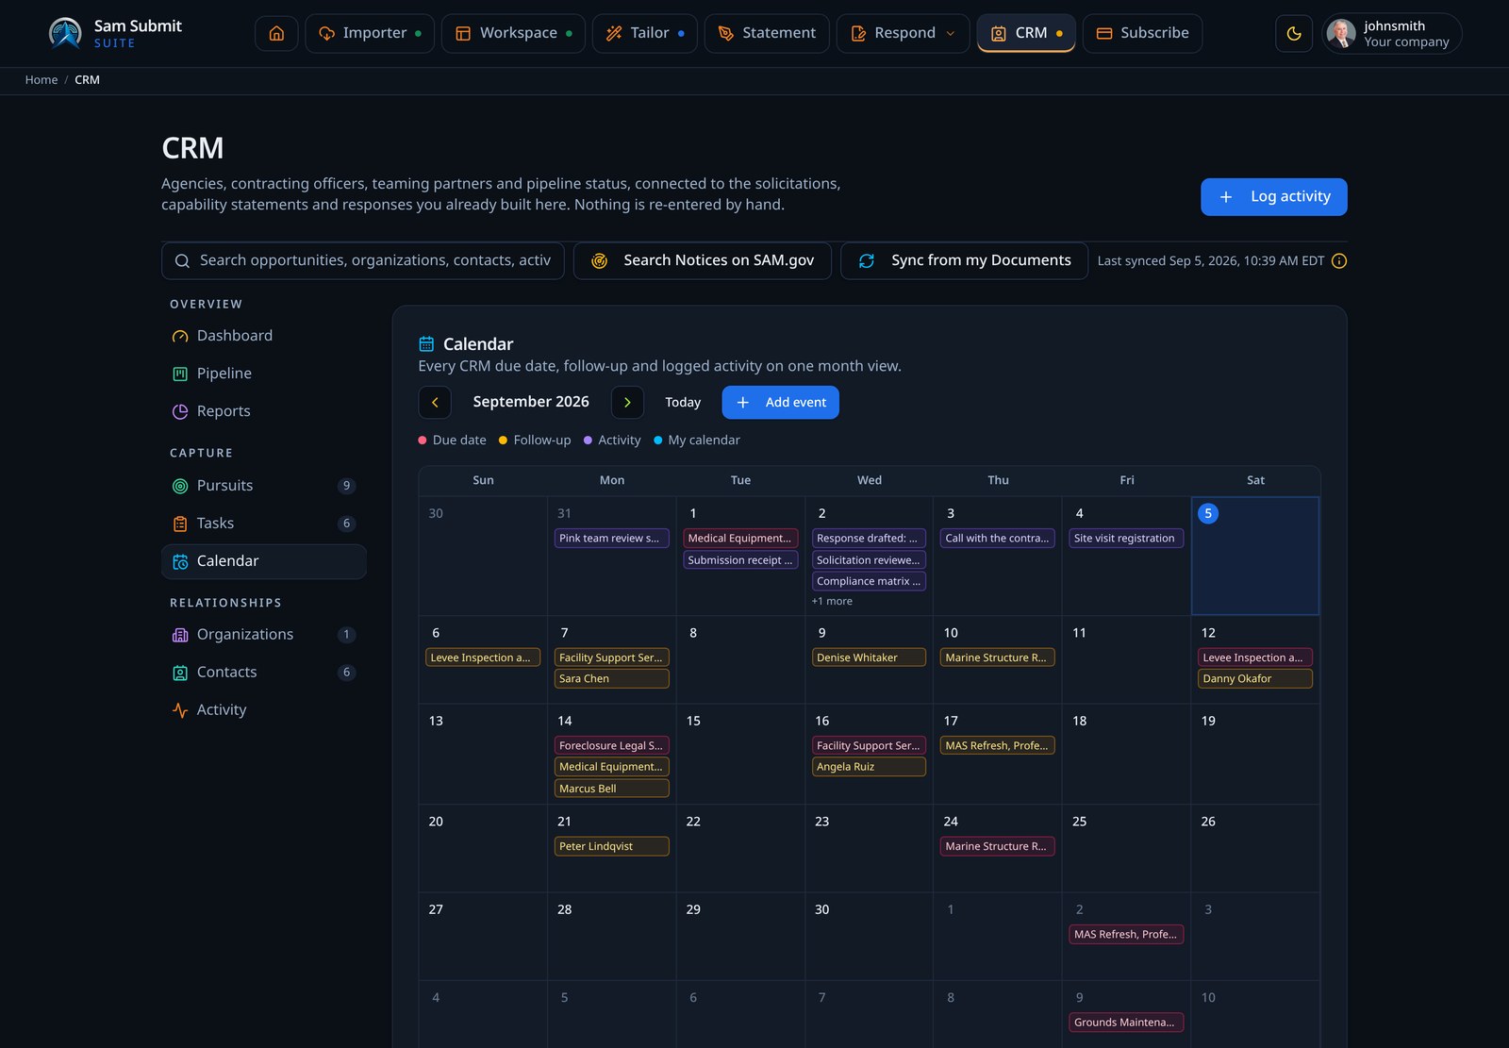The width and height of the screenshot is (1509, 1048).
Task: Open the Sara Chen follow-up
Action: tap(612, 679)
